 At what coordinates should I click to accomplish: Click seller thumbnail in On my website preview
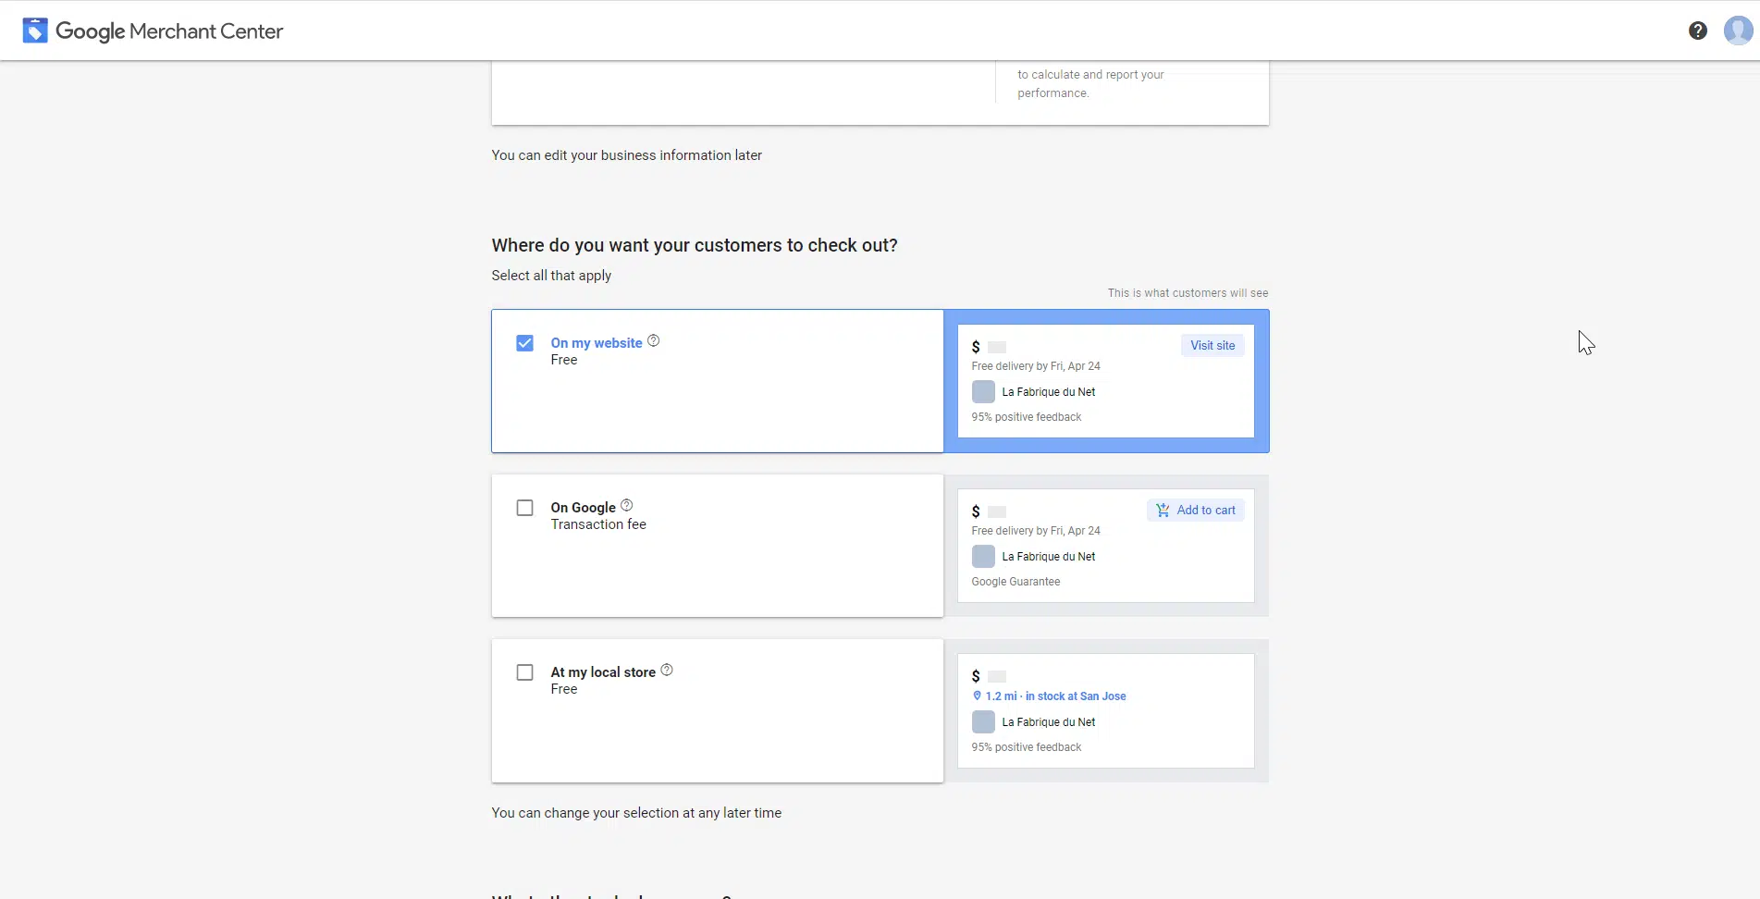[x=983, y=392]
